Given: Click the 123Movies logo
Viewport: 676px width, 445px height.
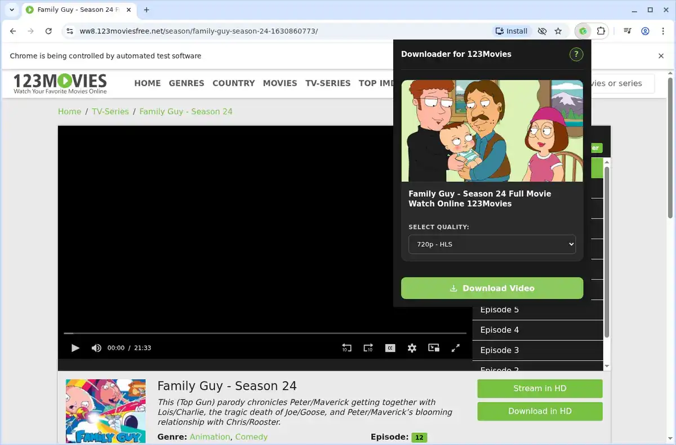Looking at the screenshot, I should (x=60, y=83).
